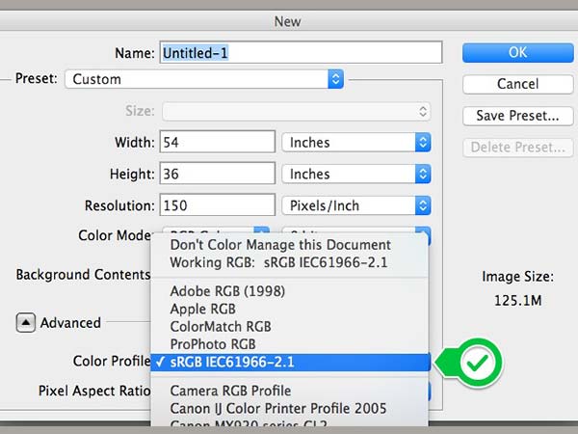Select Canon IJ Color Printer Profile 2005

[x=279, y=408]
